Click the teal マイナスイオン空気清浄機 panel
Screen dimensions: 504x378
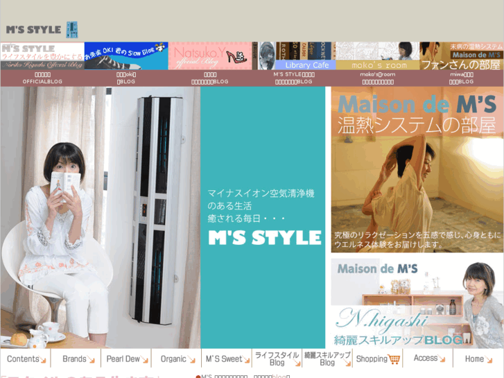pos(263,218)
